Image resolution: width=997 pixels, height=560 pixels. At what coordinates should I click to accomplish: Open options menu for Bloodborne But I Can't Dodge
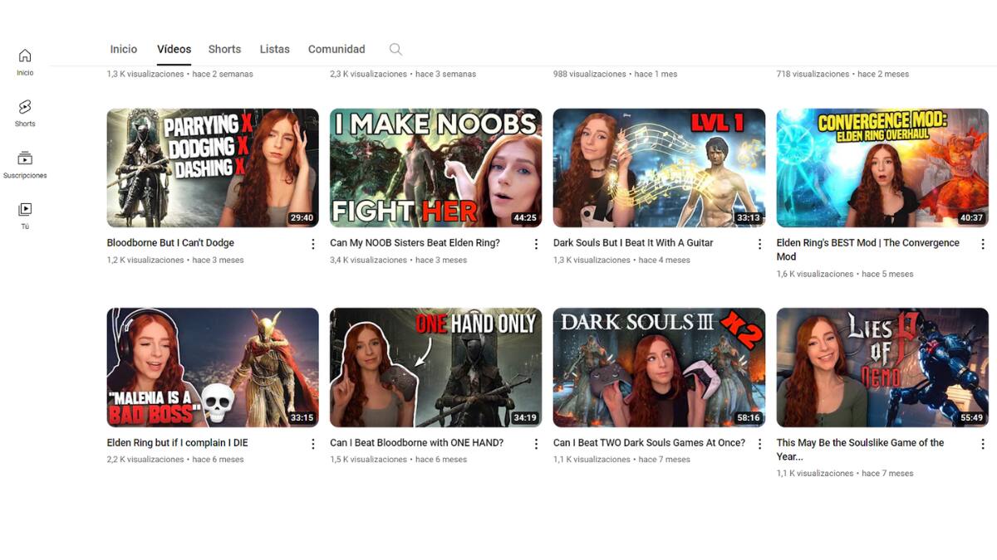tap(313, 244)
